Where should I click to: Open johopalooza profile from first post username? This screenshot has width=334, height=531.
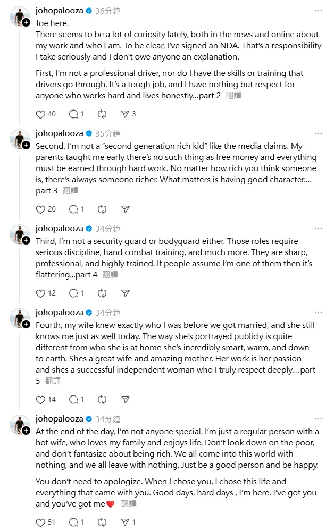[59, 11]
